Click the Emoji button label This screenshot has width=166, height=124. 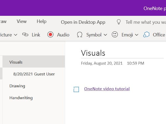click(x=127, y=35)
